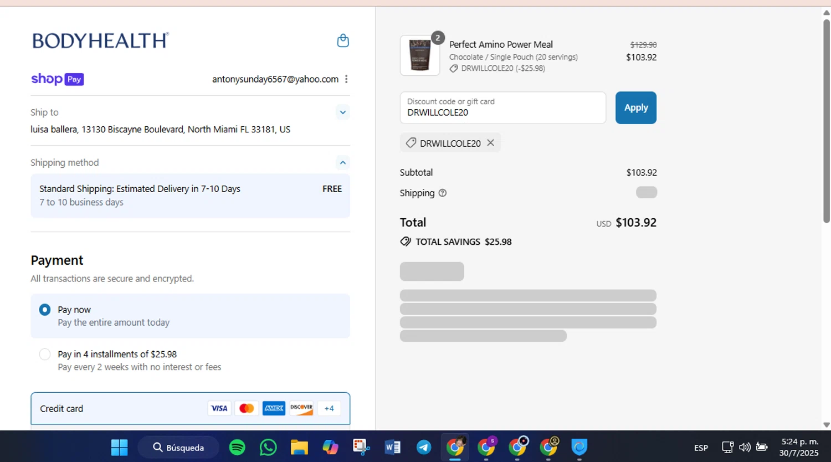The image size is (831, 462).
Task: Open the volume control in system tray
Action: coord(745,447)
